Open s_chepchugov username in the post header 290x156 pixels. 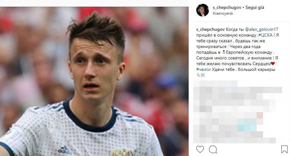click(x=227, y=8)
